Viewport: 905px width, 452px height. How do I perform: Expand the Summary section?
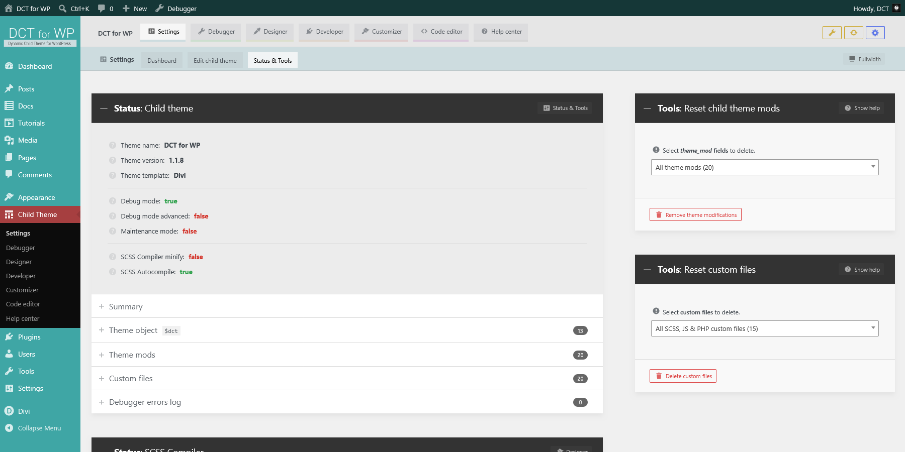[347, 306]
